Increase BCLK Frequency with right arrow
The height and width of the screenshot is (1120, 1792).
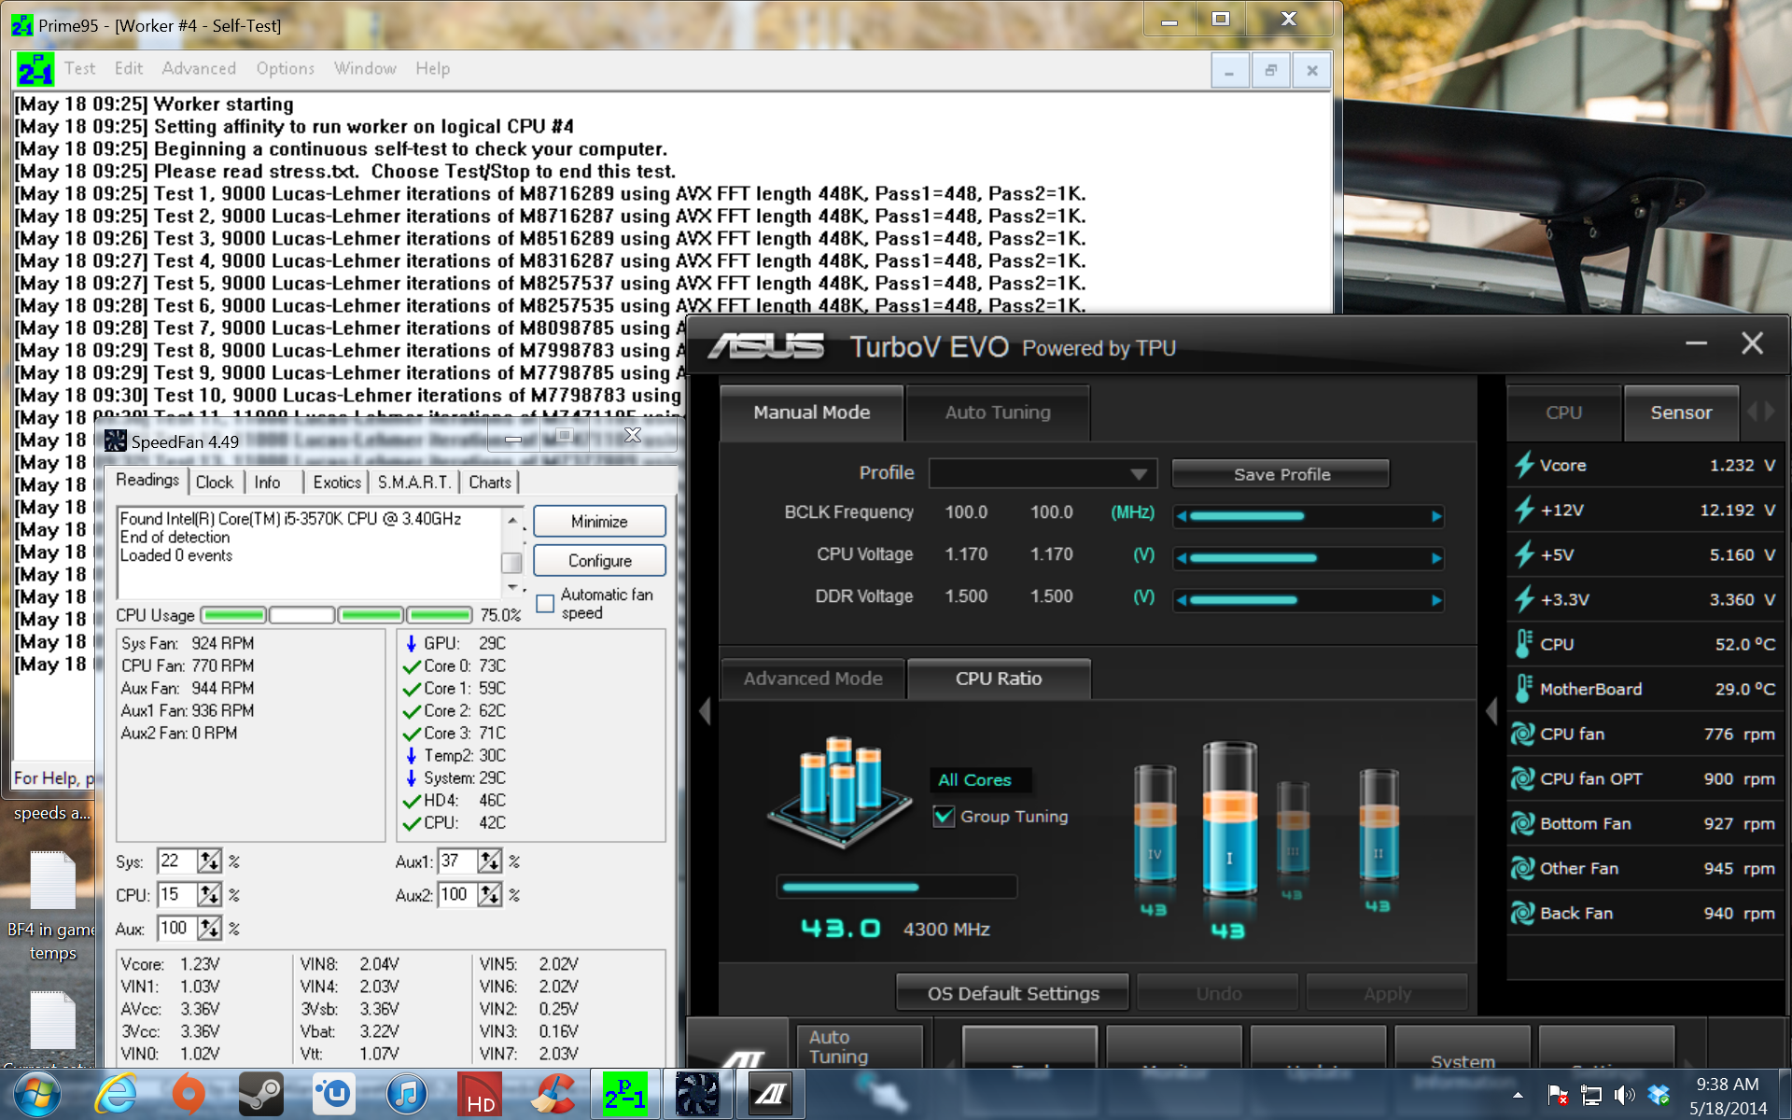[x=1436, y=516]
